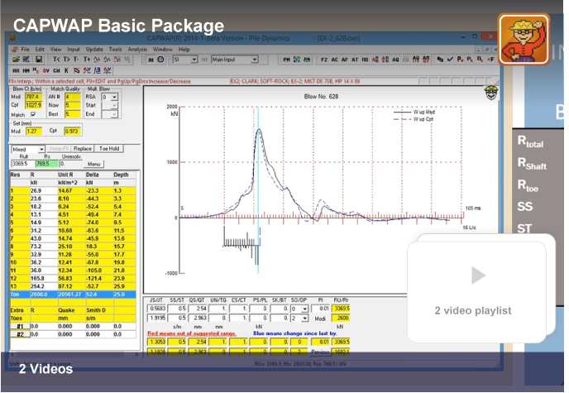Open the View menu
This screenshot has height=393, width=569.
[x=55, y=50]
